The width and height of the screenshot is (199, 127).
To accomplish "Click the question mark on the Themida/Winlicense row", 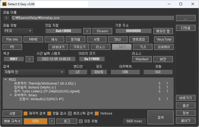I will pos(167,84).
